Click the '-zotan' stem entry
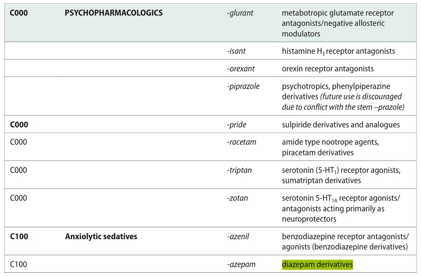Screen dimensions: 421x276 point(237,198)
